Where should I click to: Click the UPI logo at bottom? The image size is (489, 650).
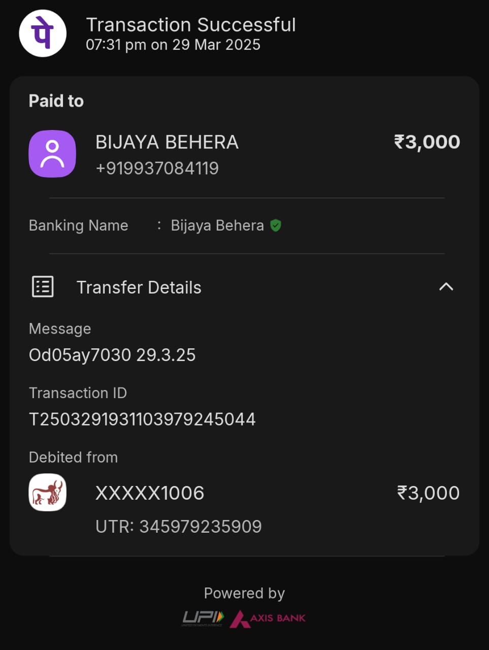[203, 618]
